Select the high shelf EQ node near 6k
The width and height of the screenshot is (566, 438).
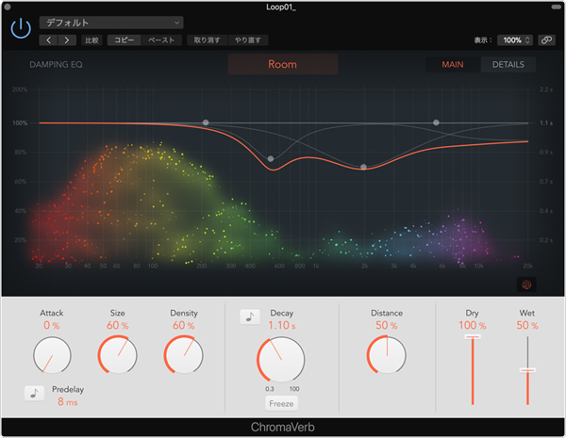(x=436, y=122)
